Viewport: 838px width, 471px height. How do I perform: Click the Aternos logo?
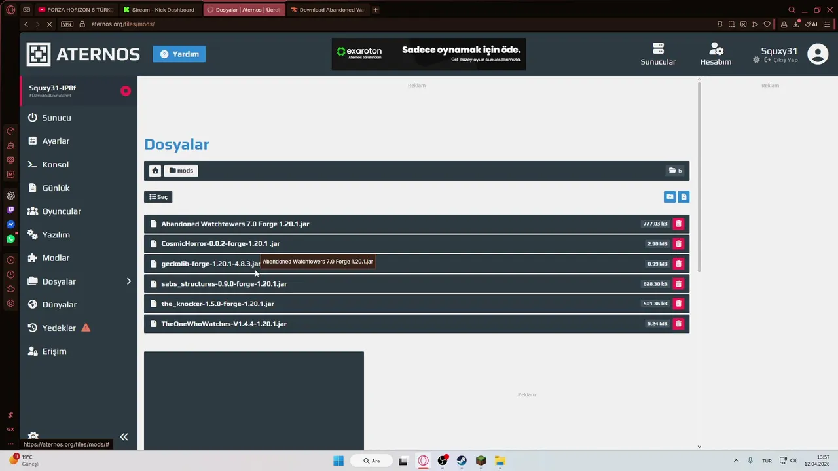83,54
